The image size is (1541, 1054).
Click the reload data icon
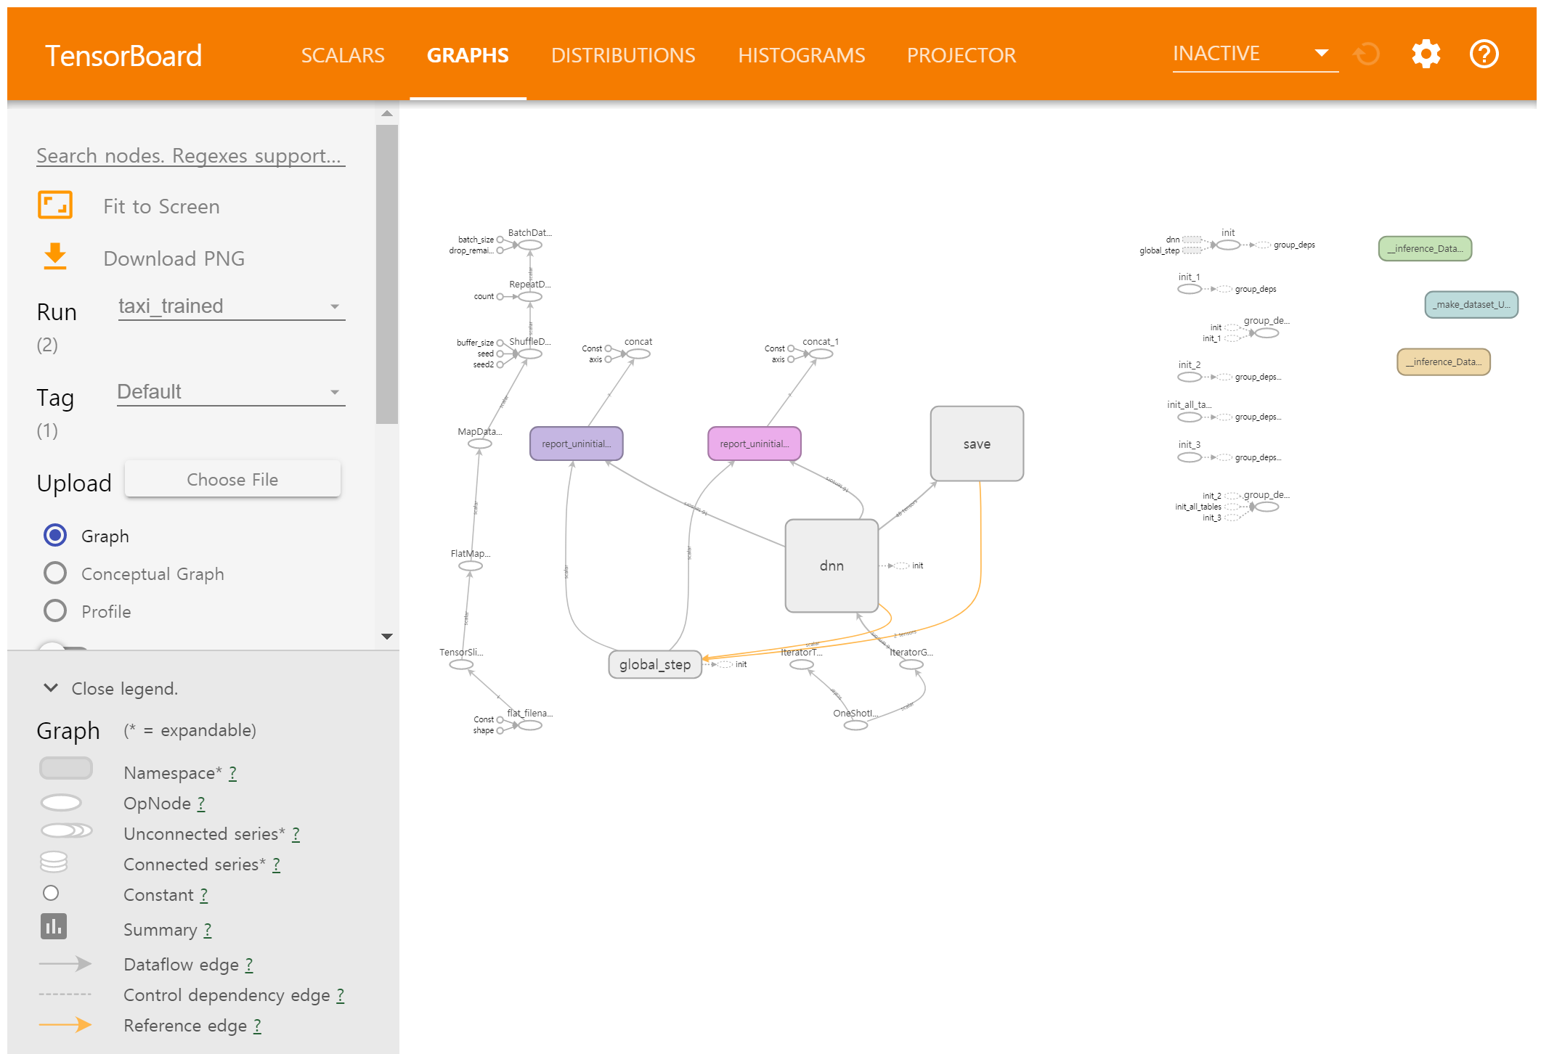point(1367,54)
